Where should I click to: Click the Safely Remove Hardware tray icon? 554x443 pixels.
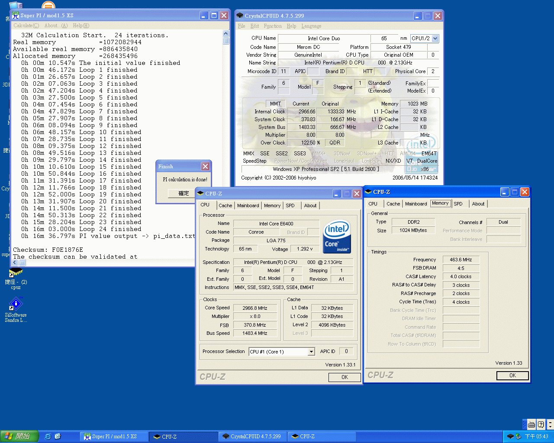518,437
